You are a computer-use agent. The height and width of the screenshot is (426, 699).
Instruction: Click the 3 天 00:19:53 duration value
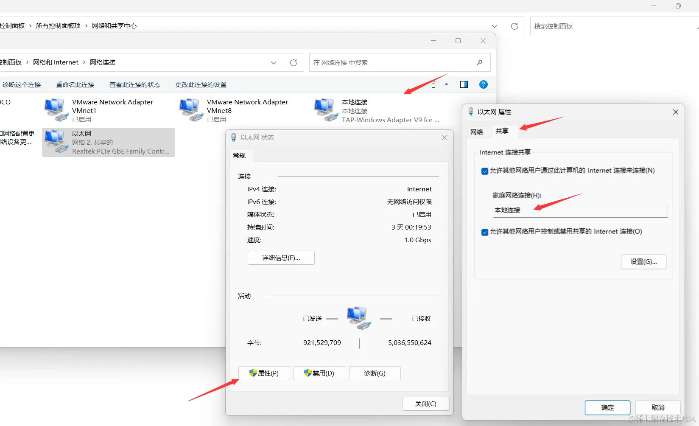pyautogui.click(x=411, y=227)
